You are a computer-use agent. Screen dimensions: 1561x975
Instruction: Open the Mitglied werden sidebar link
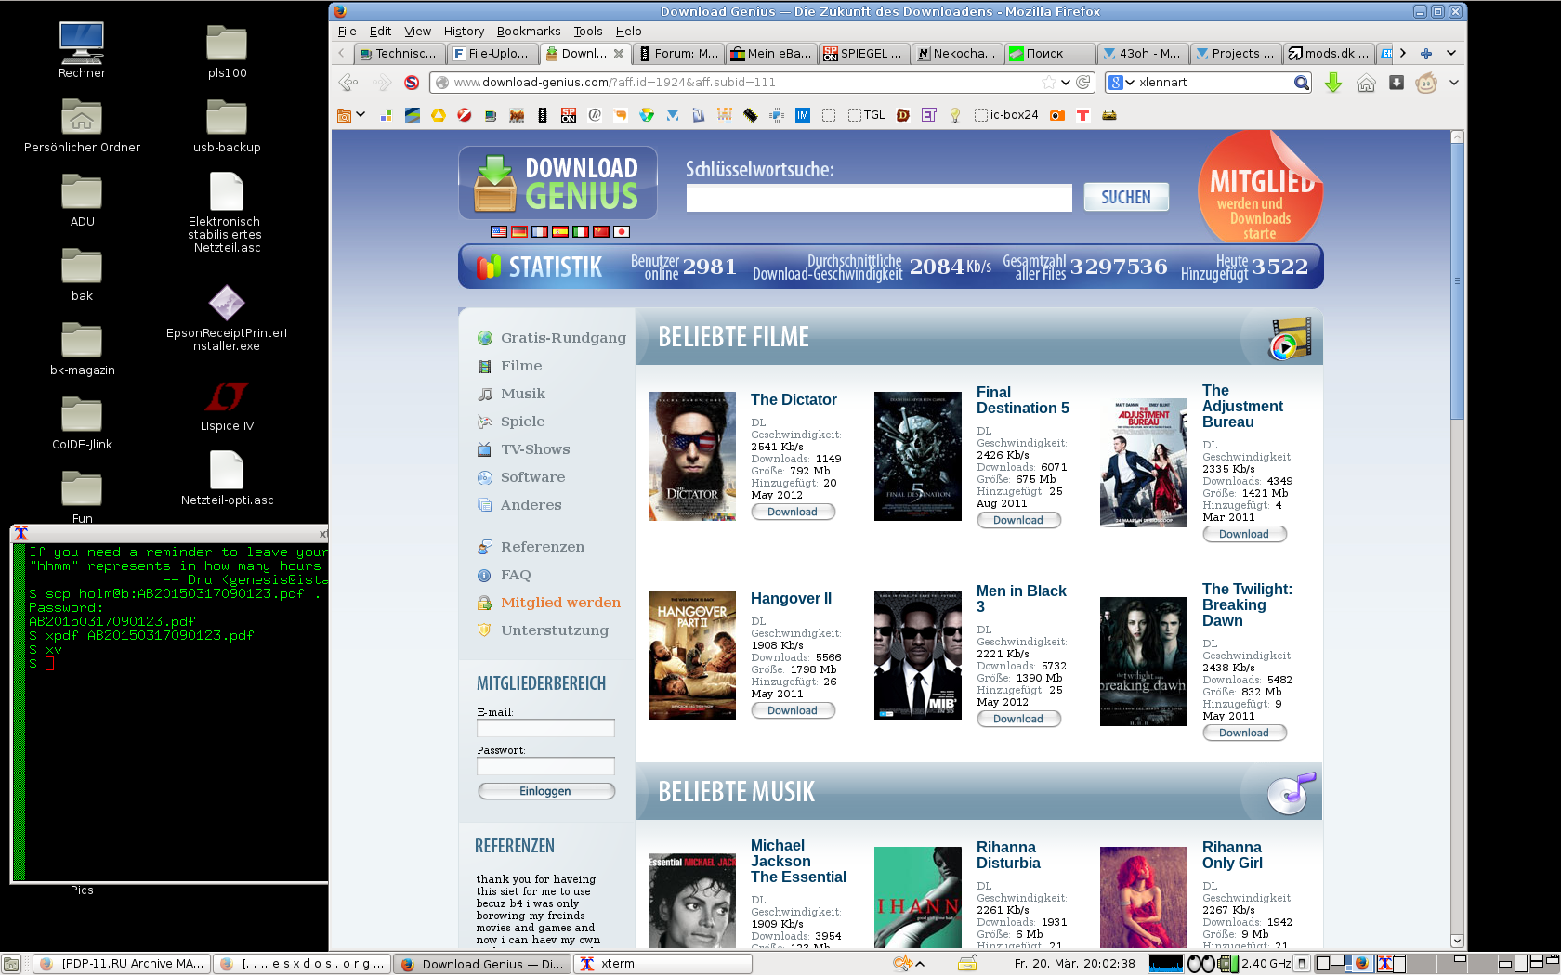(560, 602)
